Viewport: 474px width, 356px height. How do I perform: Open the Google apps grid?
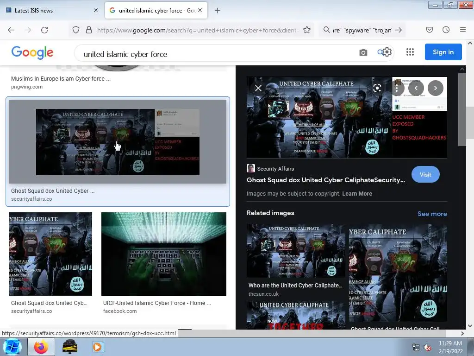[410, 52]
